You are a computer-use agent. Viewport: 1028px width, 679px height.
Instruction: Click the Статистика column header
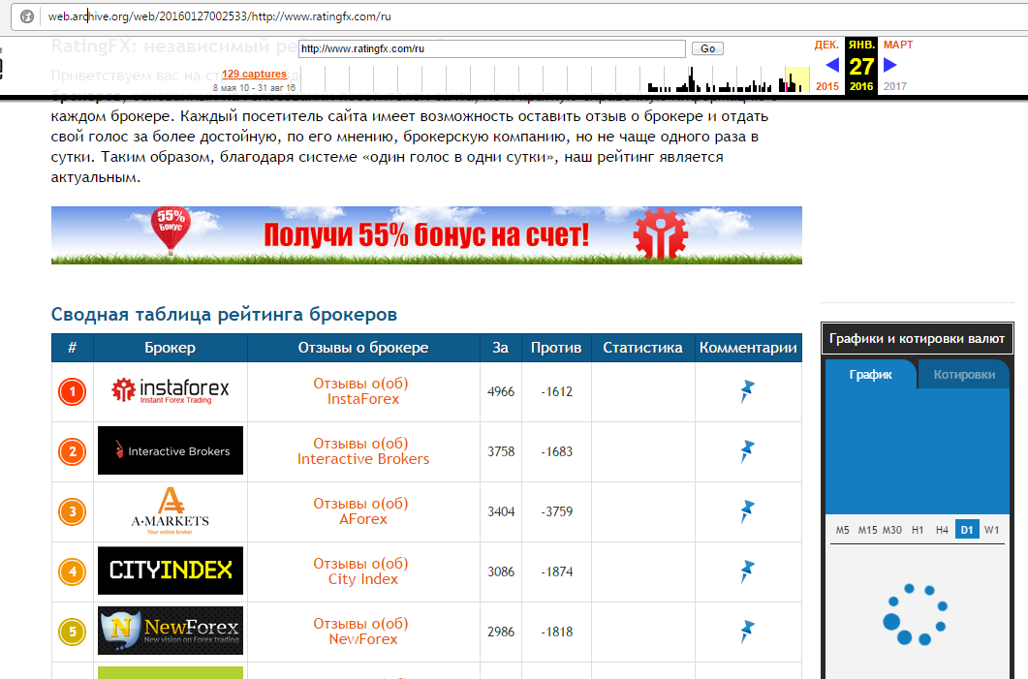tap(642, 348)
